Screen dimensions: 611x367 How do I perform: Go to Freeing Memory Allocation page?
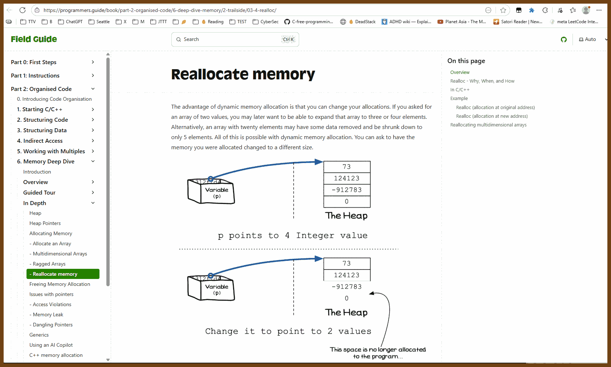tap(60, 284)
